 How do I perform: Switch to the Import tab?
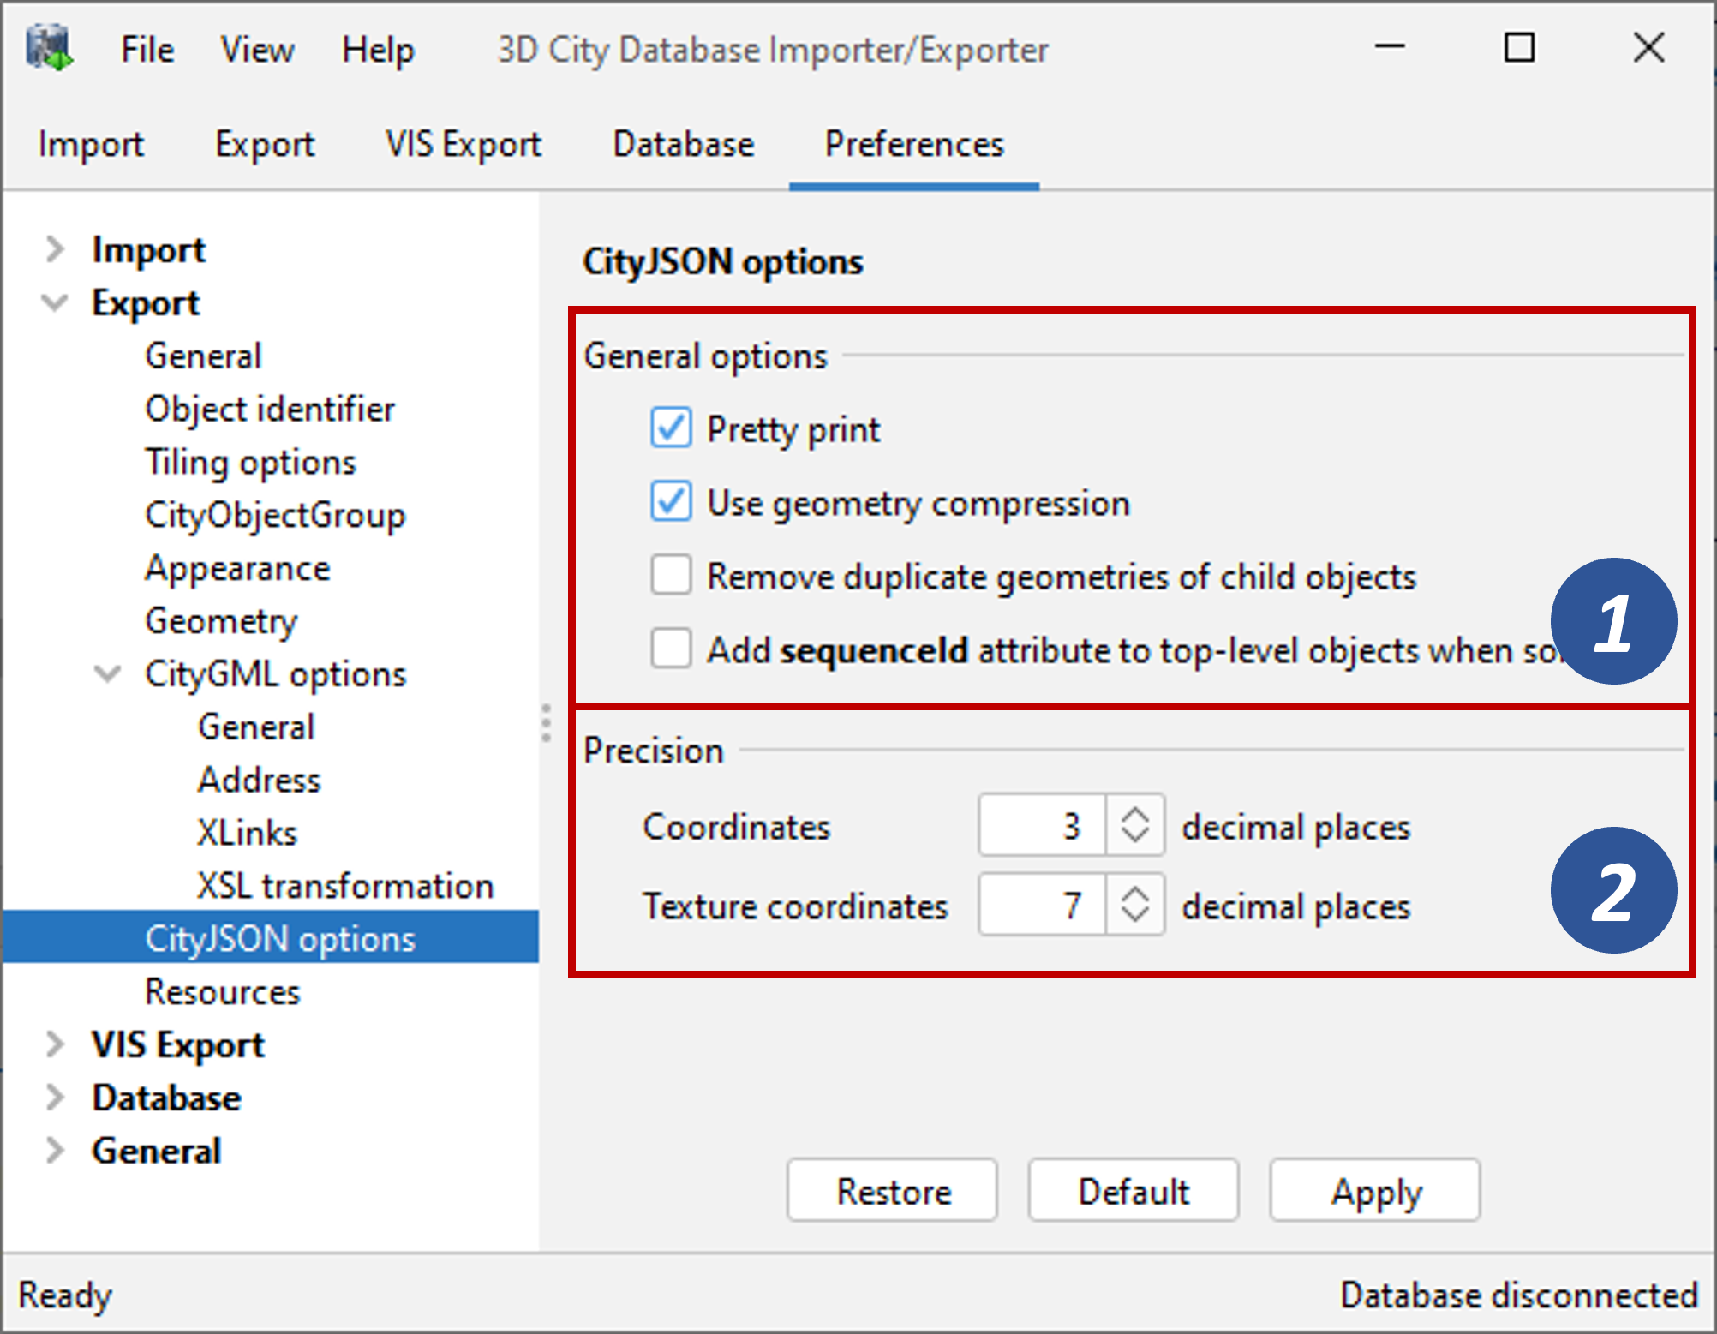pos(91,144)
